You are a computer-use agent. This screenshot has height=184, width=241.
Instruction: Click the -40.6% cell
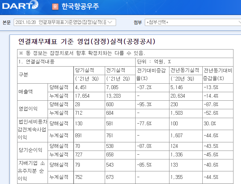218,165
